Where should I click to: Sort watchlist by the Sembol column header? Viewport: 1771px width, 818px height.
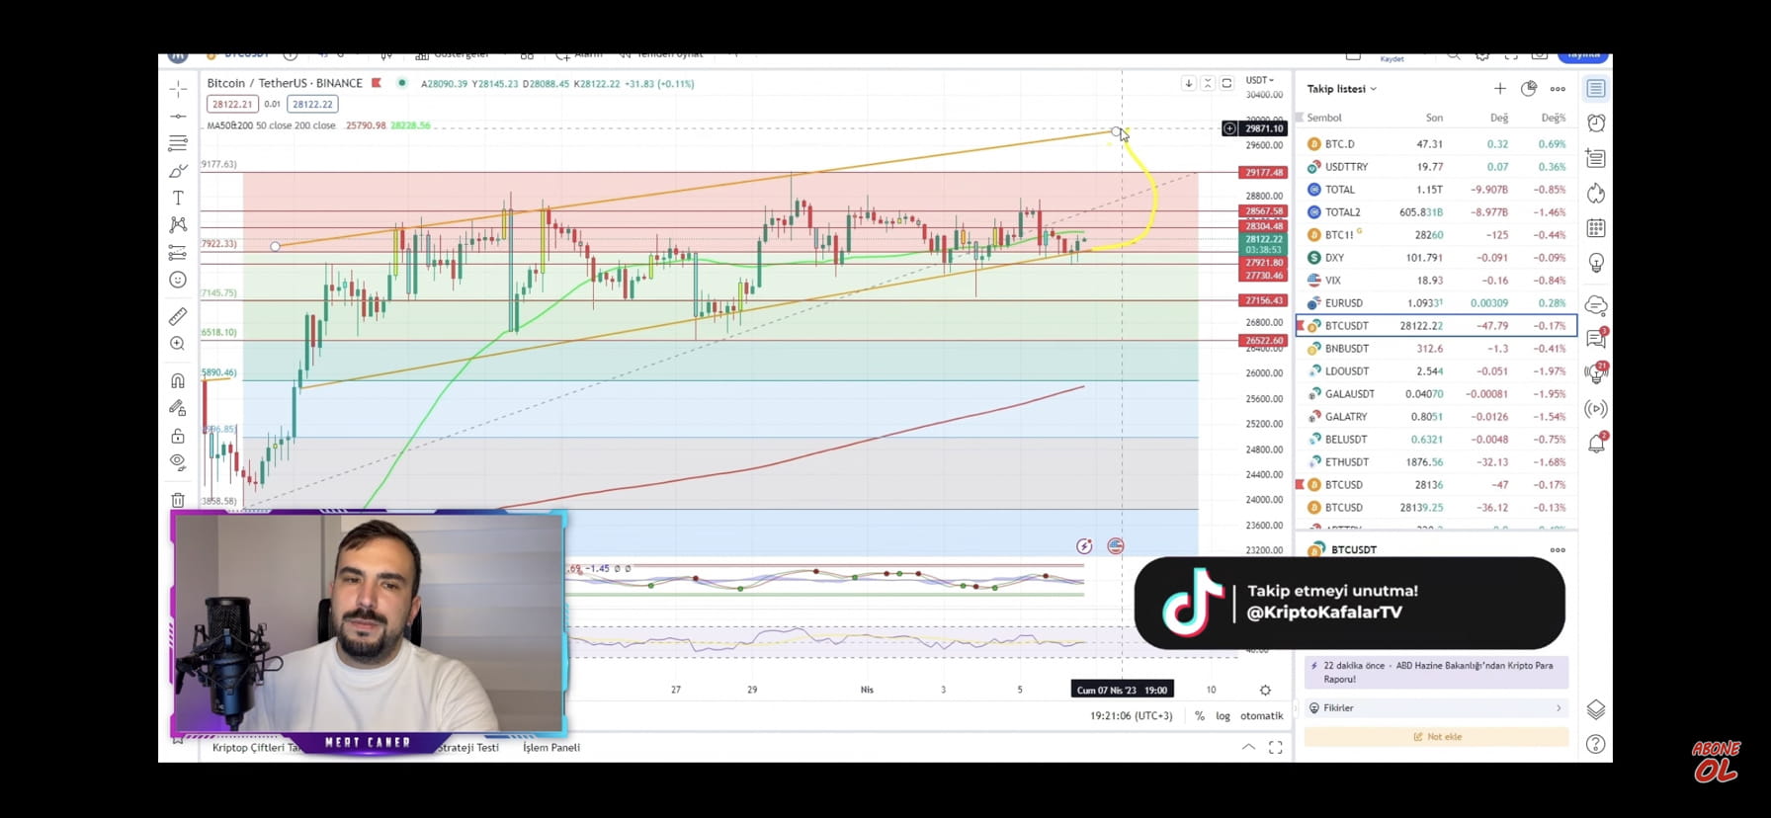pyautogui.click(x=1324, y=118)
